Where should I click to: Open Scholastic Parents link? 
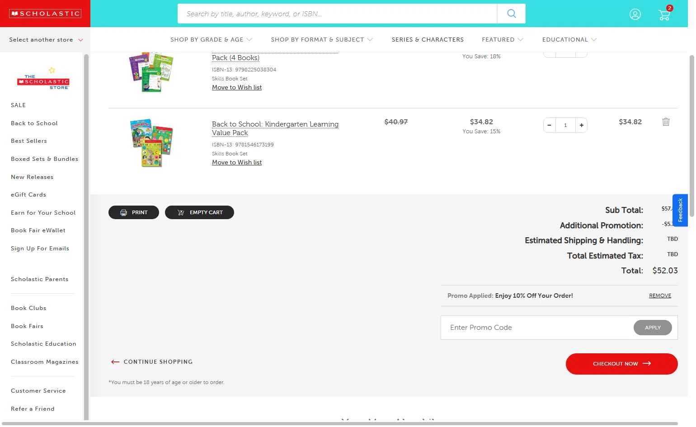coord(39,279)
